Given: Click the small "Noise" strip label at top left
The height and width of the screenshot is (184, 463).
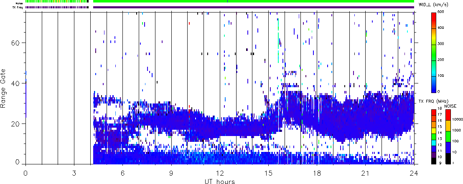Looking at the screenshot, I should 20,3.
